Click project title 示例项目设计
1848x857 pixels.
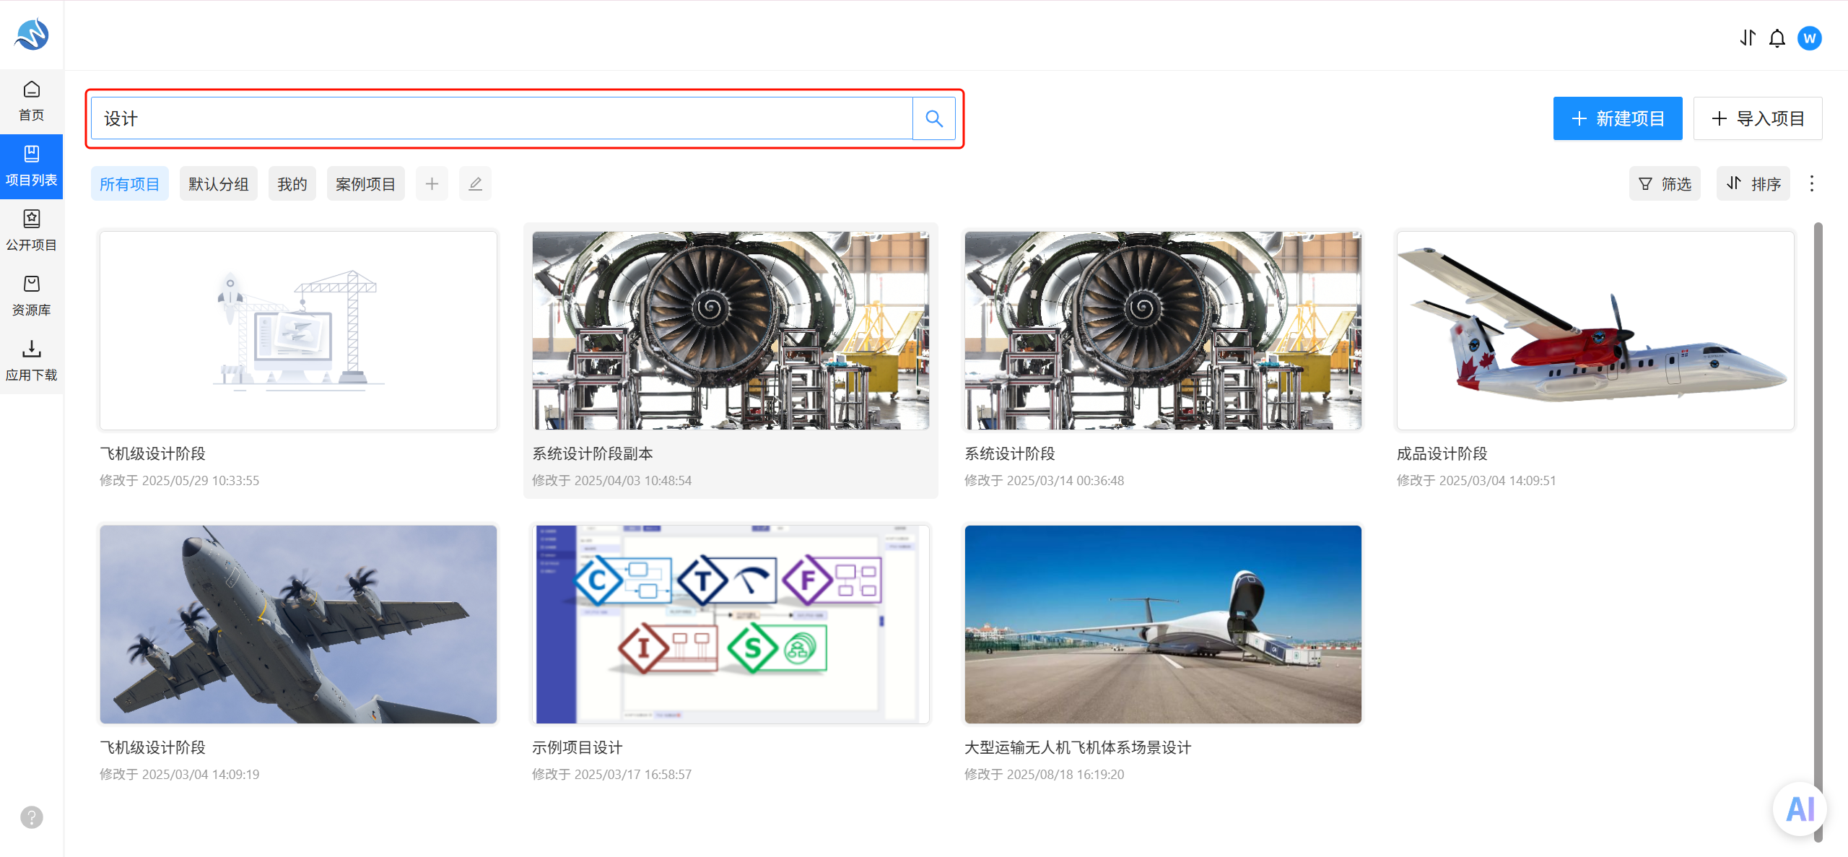(x=577, y=747)
